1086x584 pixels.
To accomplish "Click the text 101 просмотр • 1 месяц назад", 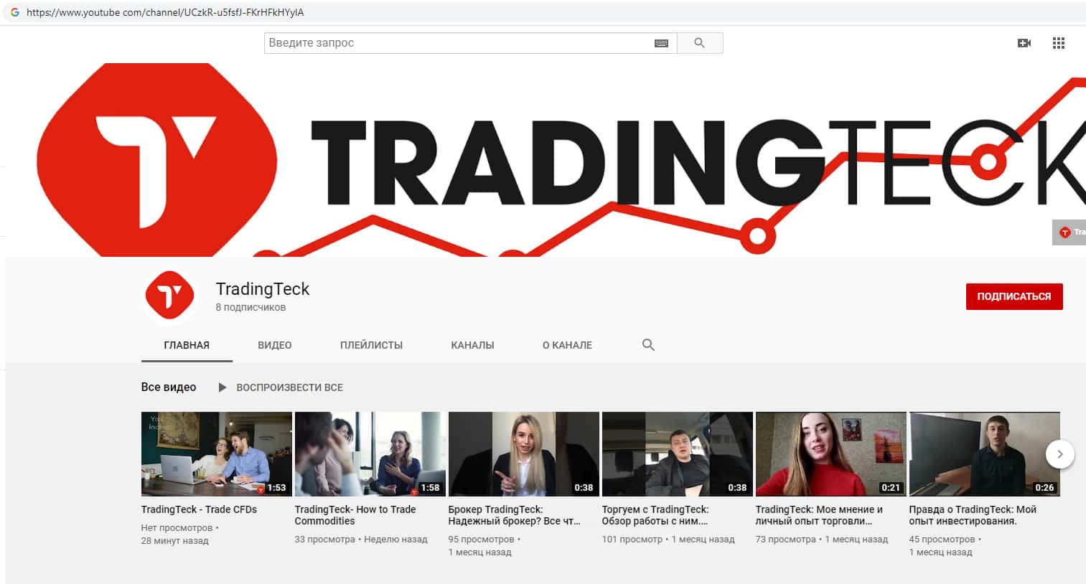I will click(668, 540).
